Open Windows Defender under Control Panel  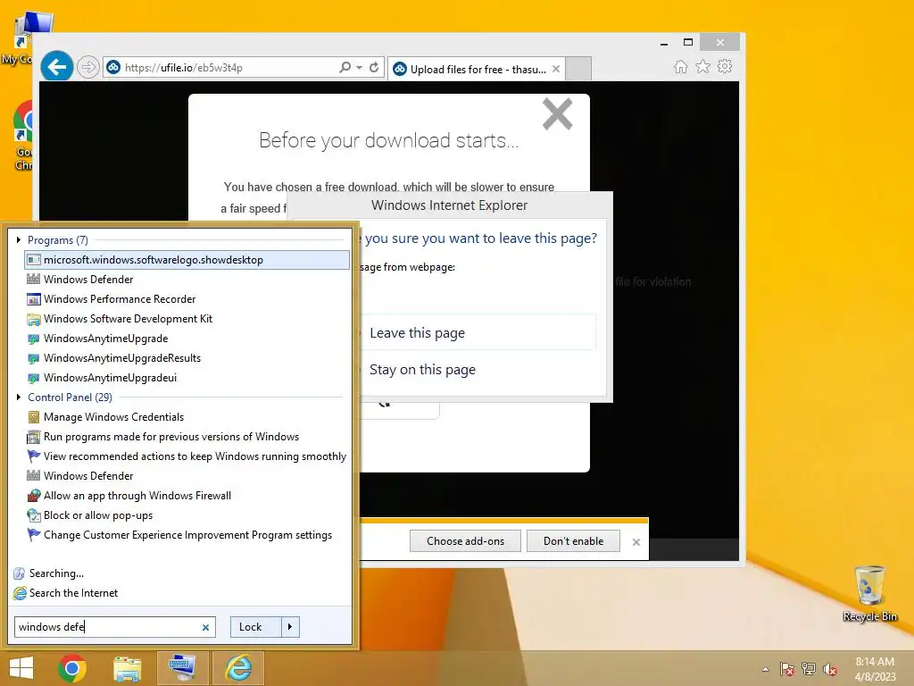click(x=187, y=476)
